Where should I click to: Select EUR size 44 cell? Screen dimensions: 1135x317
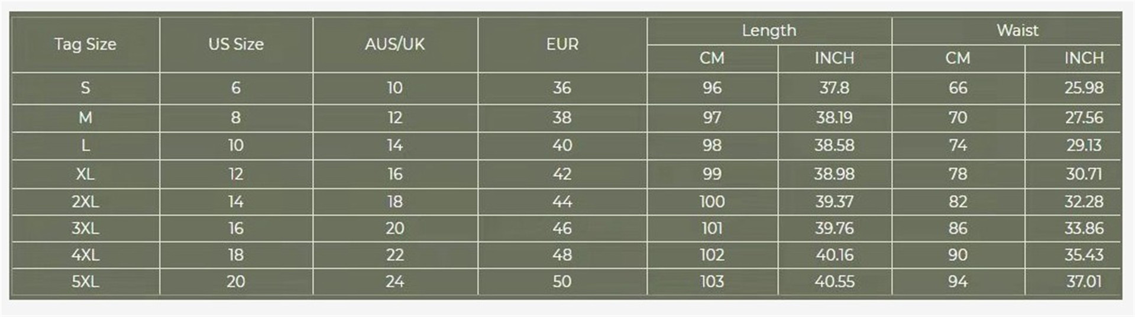click(562, 202)
